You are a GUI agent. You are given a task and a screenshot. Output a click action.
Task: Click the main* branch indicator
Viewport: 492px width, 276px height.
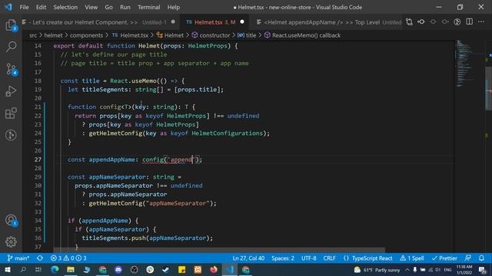click(18, 258)
